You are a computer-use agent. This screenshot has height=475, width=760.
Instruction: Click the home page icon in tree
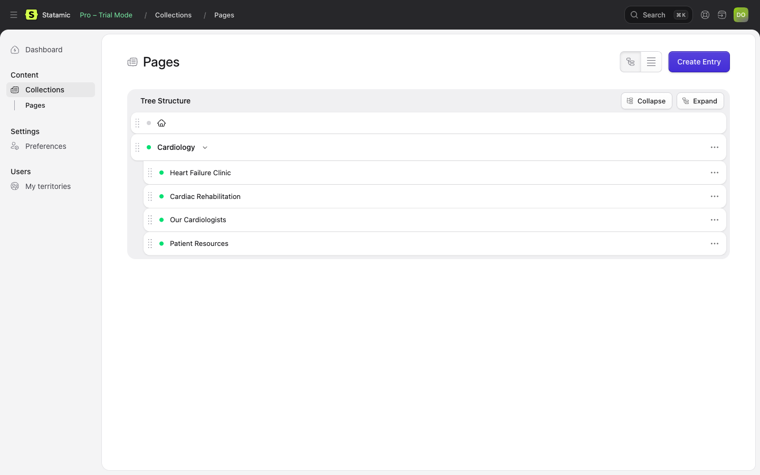[x=161, y=123]
